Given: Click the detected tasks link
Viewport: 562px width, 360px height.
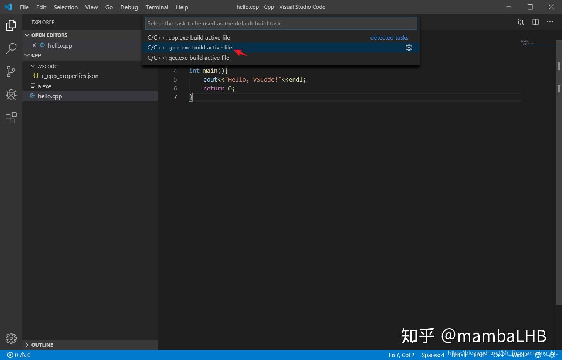Looking at the screenshot, I should coord(389,37).
